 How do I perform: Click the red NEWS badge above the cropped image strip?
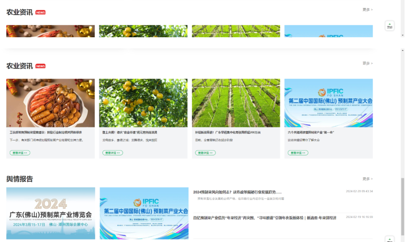pyautogui.click(x=40, y=12)
